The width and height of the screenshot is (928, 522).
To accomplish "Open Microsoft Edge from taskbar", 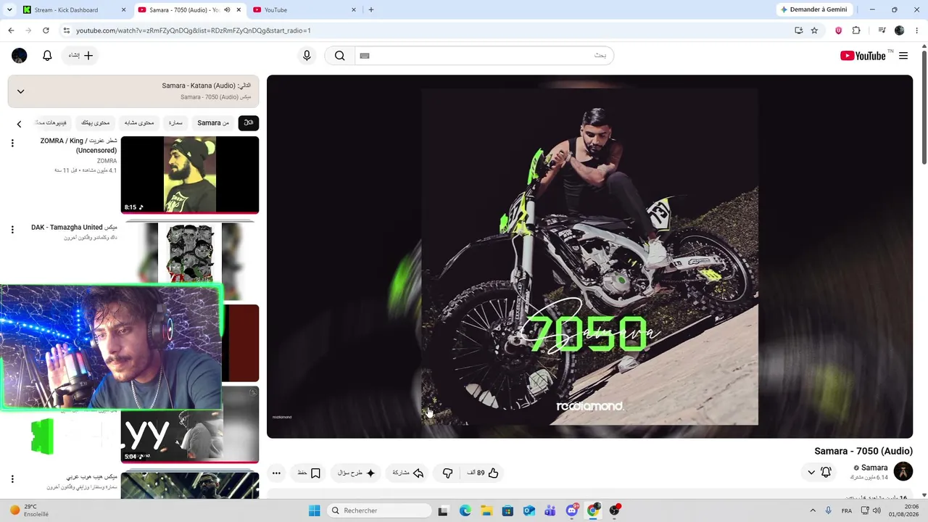I will [x=465, y=510].
